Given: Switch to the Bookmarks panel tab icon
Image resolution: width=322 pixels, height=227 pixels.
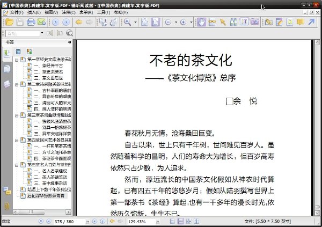Looking at the screenshot, I should pos(7,54).
